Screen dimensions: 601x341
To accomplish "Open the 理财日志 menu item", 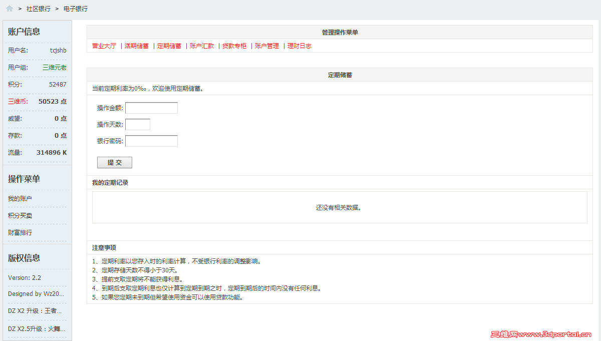I will coord(299,46).
